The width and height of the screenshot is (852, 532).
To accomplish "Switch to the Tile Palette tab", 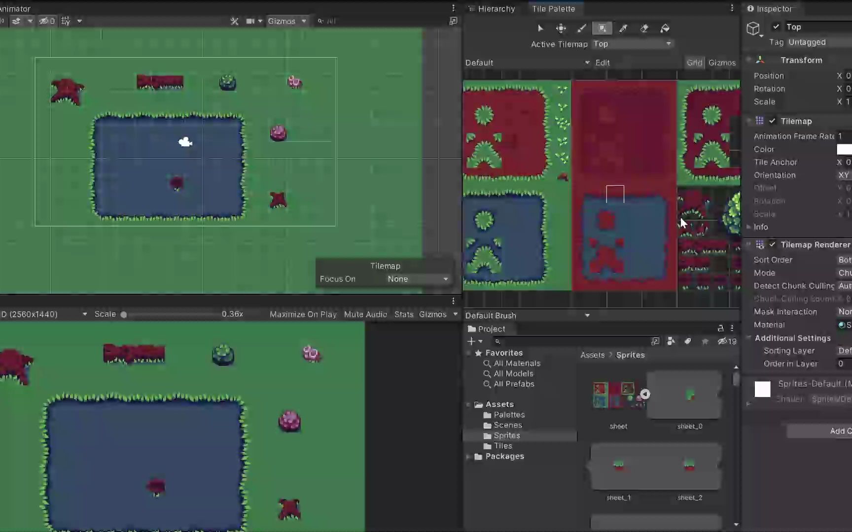I will tap(554, 8).
